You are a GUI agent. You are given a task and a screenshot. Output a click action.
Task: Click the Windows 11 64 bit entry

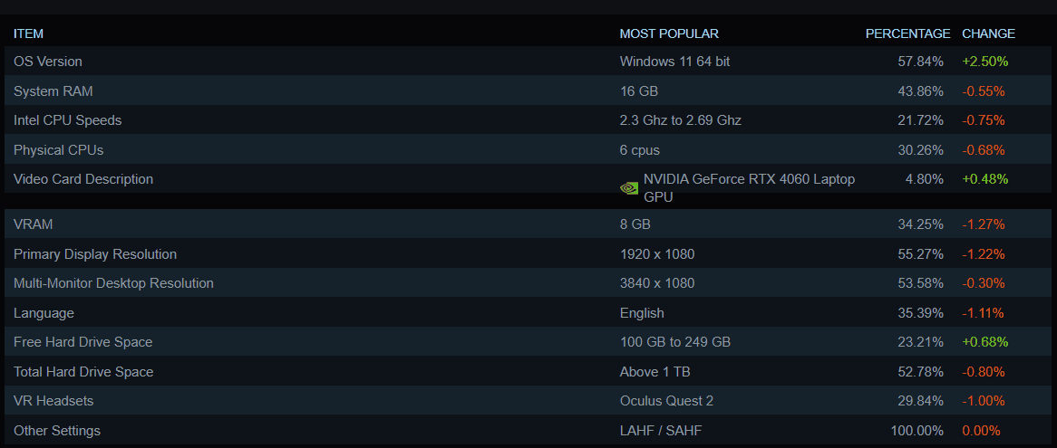[674, 62]
